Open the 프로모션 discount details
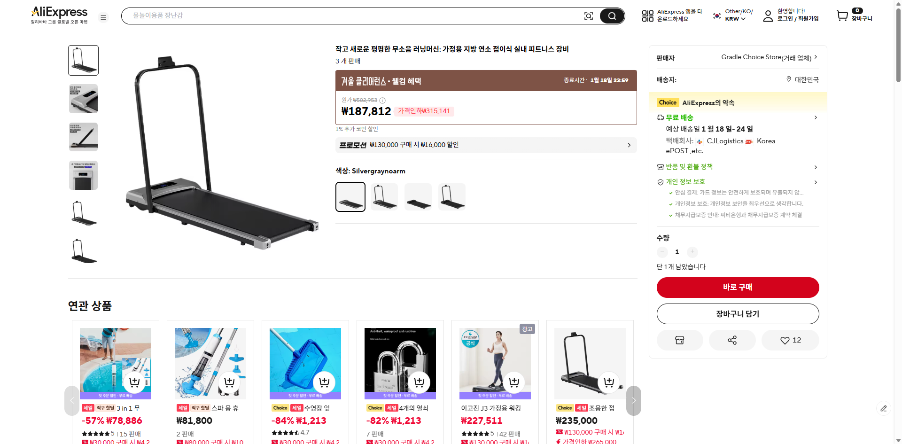902x444 pixels. (486, 145)
